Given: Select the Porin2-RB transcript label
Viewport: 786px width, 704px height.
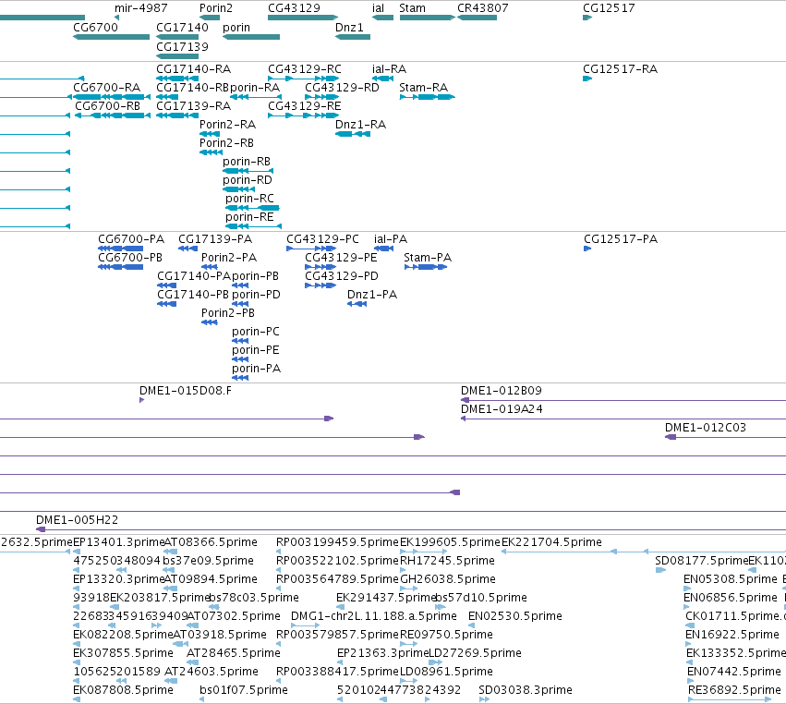Looking at the screenshot, I should point(226,143).
